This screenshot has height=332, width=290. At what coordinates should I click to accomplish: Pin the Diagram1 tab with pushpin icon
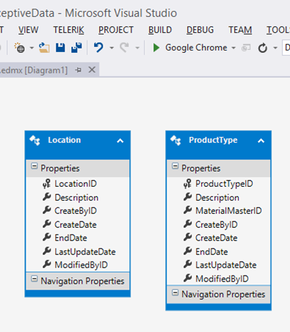click(x=79, y=70)
